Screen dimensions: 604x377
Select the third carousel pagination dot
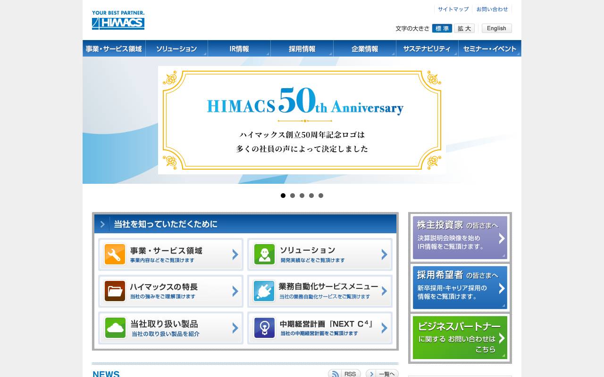302,196
